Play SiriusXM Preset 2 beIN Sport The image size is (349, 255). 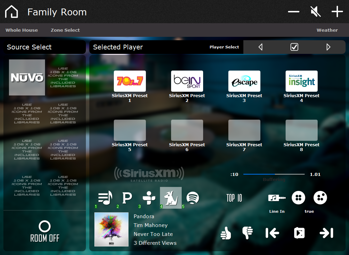(x=187, y=81)
